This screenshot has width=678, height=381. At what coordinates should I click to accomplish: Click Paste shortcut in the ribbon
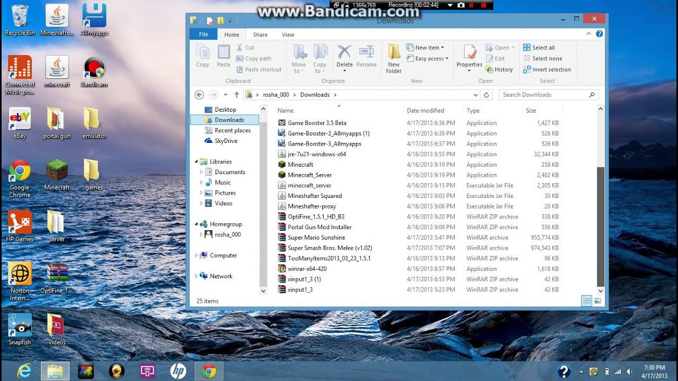pos(259,69)
